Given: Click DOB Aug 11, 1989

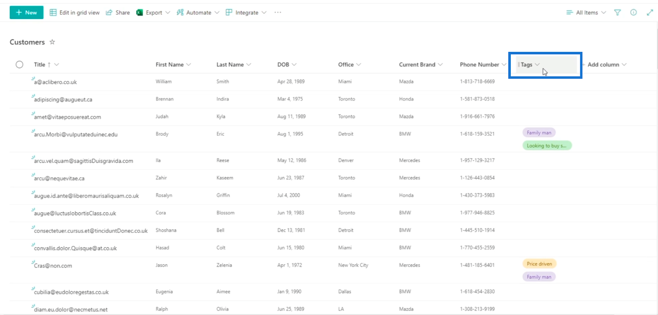Looking at the screenshot, I should (291, 117).
